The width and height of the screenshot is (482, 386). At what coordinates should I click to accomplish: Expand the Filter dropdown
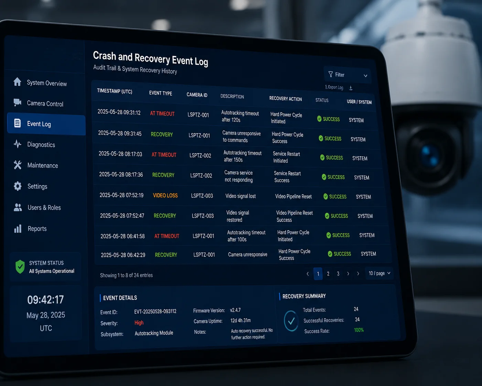(x=347, y=75)
